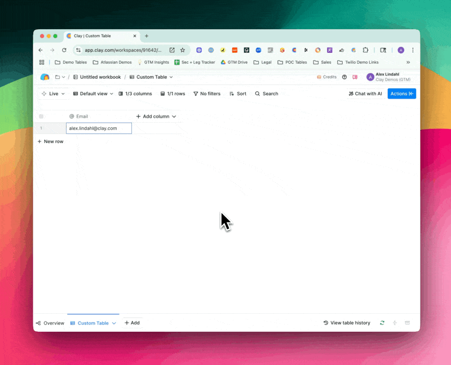The height and width of the screenshot is (365, 451).
Task: Click the 1/3 columns button
Action: [x=135, y=94]
